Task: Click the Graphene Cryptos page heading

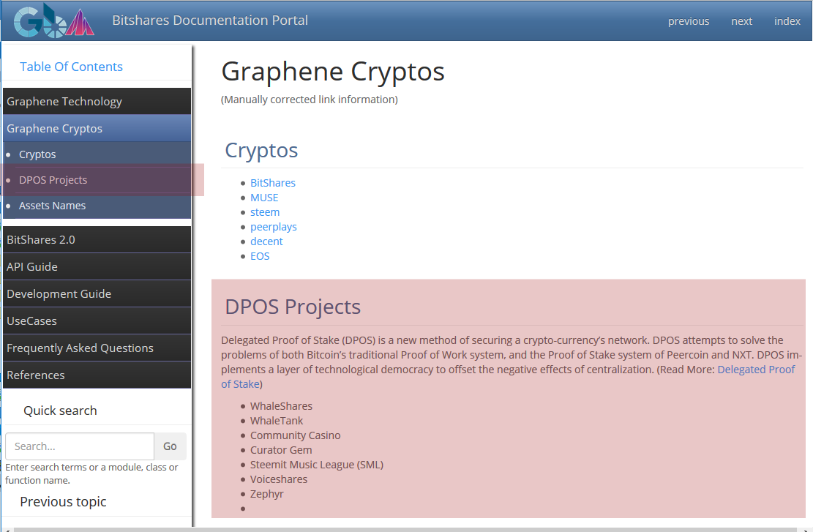Action: point(333,71)
